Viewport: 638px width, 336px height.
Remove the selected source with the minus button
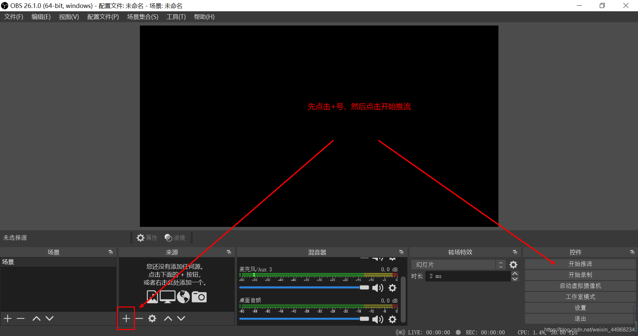[x=139, y=318]
